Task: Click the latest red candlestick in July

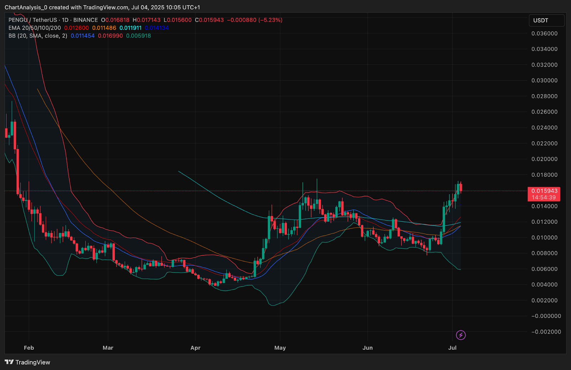Action: (461, 188)
